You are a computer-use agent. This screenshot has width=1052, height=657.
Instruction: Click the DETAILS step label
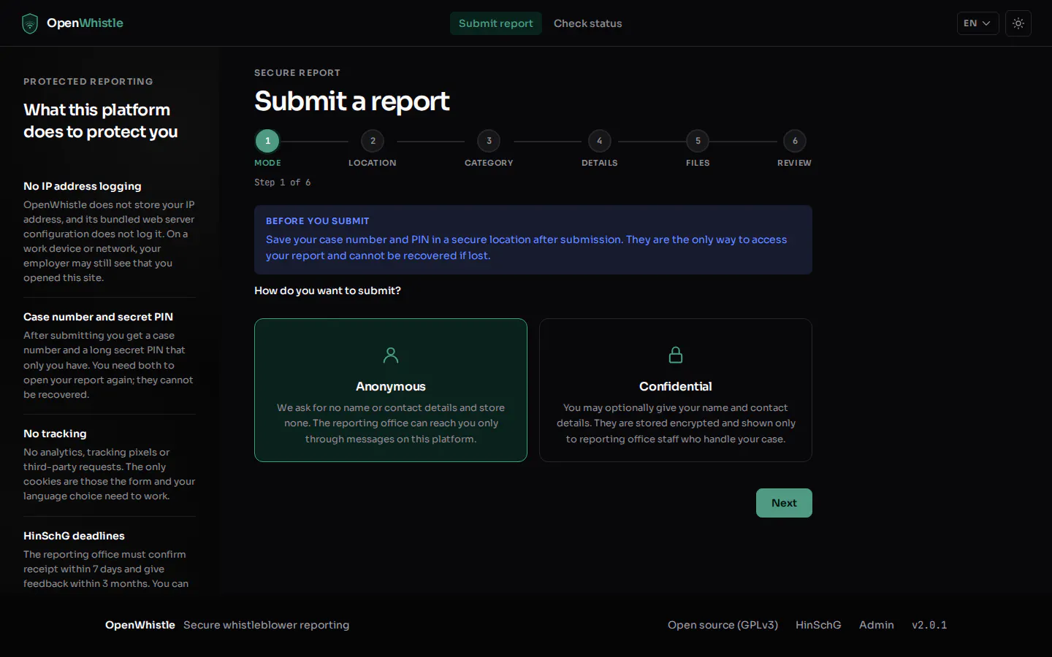click(x=600, y=163)
